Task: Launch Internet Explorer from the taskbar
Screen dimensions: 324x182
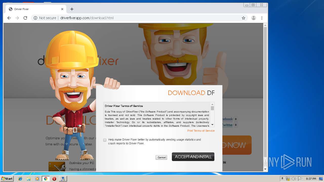Action: tap(20, 179)
